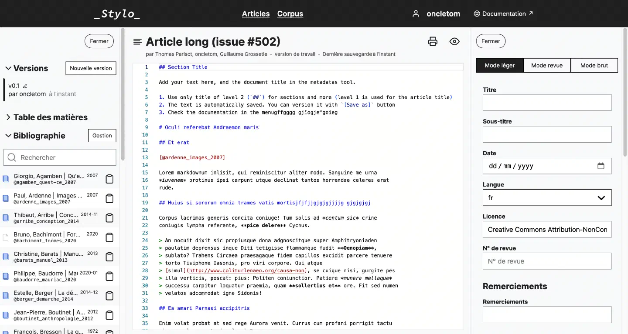Go to Corpus in top navigation
The height and width of the screenshot is (334, 628).
click(290, 14)
